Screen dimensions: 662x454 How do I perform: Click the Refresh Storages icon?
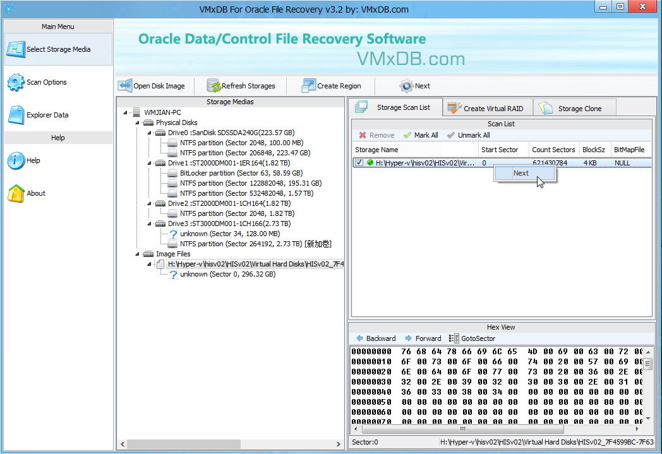pos(214,86)
